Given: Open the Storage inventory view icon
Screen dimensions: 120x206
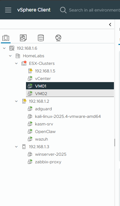Looking at the screenshot, I should (x=41, y=38).
